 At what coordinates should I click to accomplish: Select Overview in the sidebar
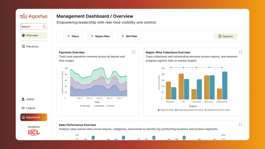(x=34, y=35)
